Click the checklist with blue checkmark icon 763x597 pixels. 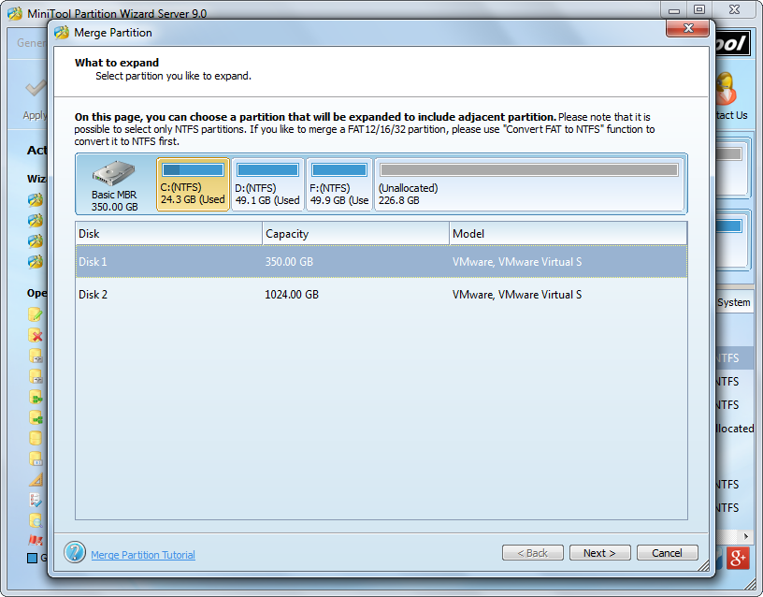[36, 500]
